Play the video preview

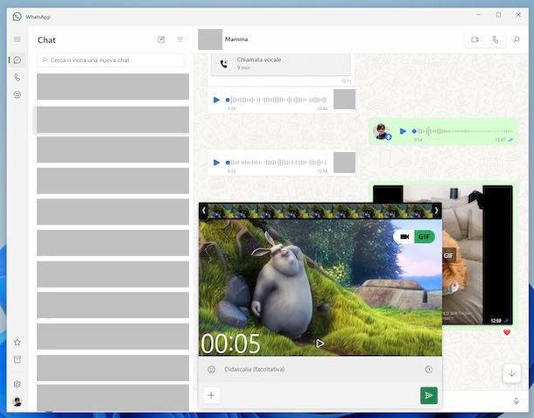(x=320, y=344)
